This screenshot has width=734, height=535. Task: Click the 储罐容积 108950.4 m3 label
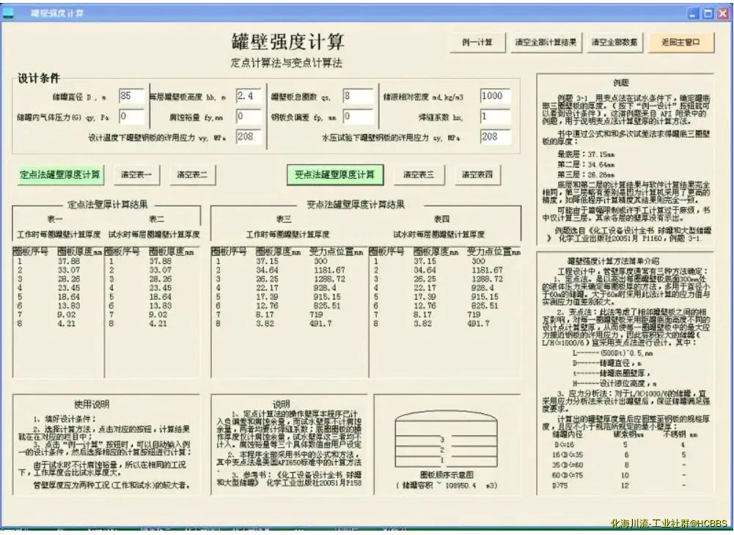tap(447, 485)
